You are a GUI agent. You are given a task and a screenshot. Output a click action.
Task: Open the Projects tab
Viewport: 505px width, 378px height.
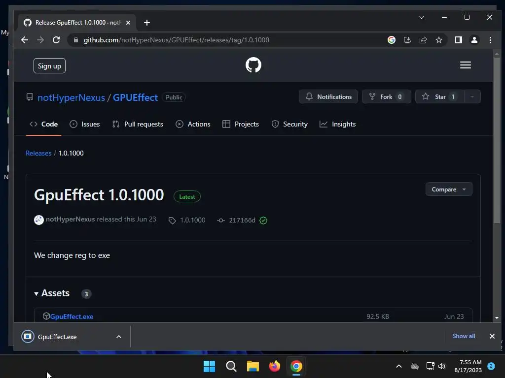(x=241, y=124)
